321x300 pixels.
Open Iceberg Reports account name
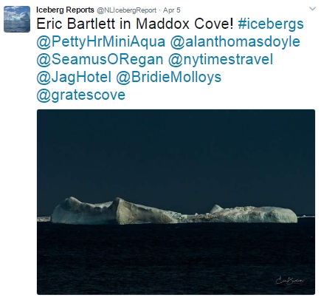pos(65,10)
